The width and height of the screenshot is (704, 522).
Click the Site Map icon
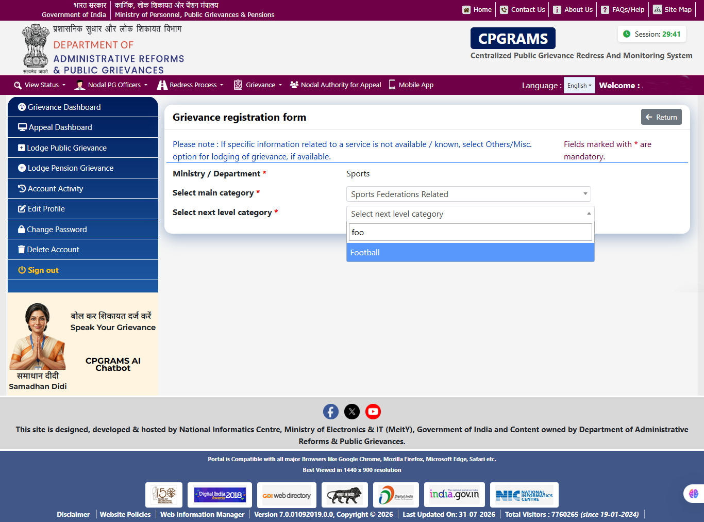pyautogui.click(x=658, y=9)
